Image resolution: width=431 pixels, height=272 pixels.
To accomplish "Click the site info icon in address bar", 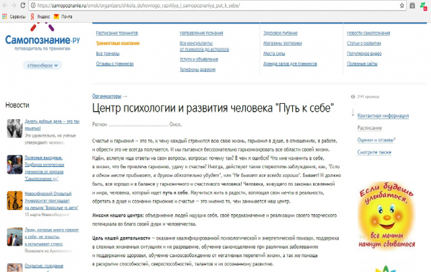I will click(x=33, y=5).
